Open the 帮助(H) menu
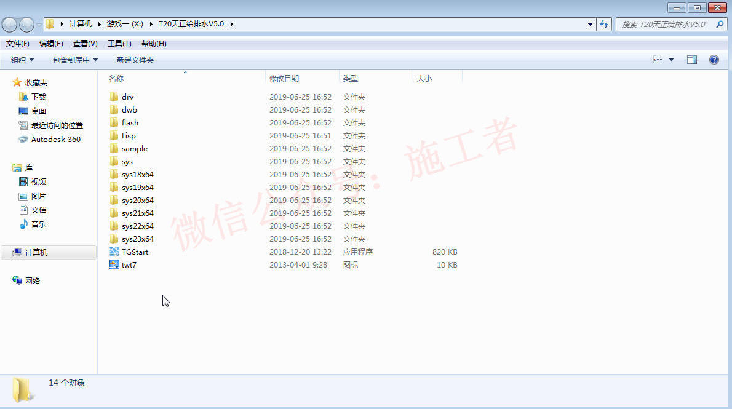This screenshot has width=732, height=409. pyautogui.click(x=154, y=44)
